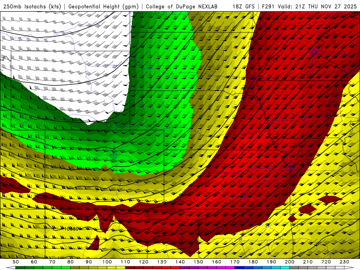This screenshot has height=270, width=360.
Task: Pick the bright red swatch left of 140 mark
Action: pos(175,268)
